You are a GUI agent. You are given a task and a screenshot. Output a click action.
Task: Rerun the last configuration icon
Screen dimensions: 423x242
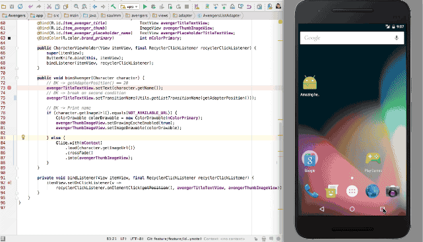coord(178,7)
